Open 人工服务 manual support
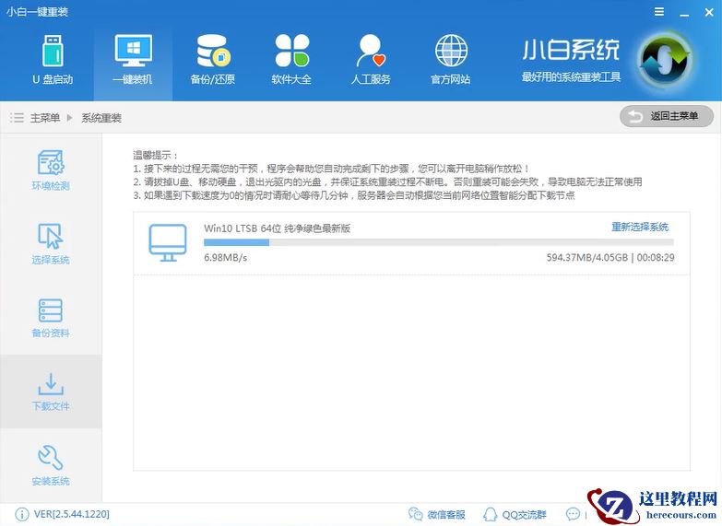722x526 pixels. tap(371, 60)
